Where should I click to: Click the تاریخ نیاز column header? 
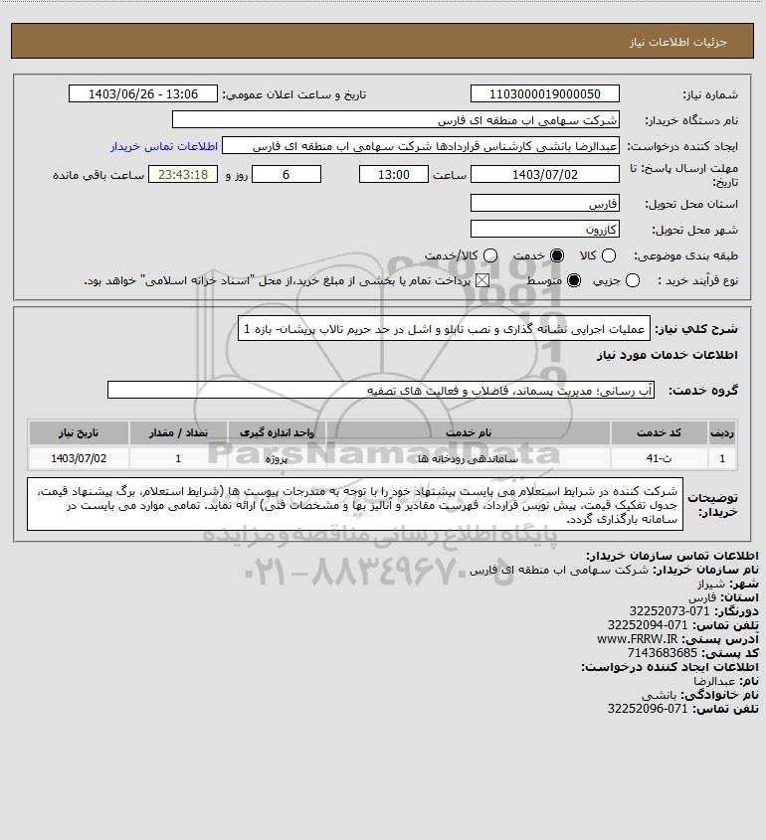click(79, 432)
